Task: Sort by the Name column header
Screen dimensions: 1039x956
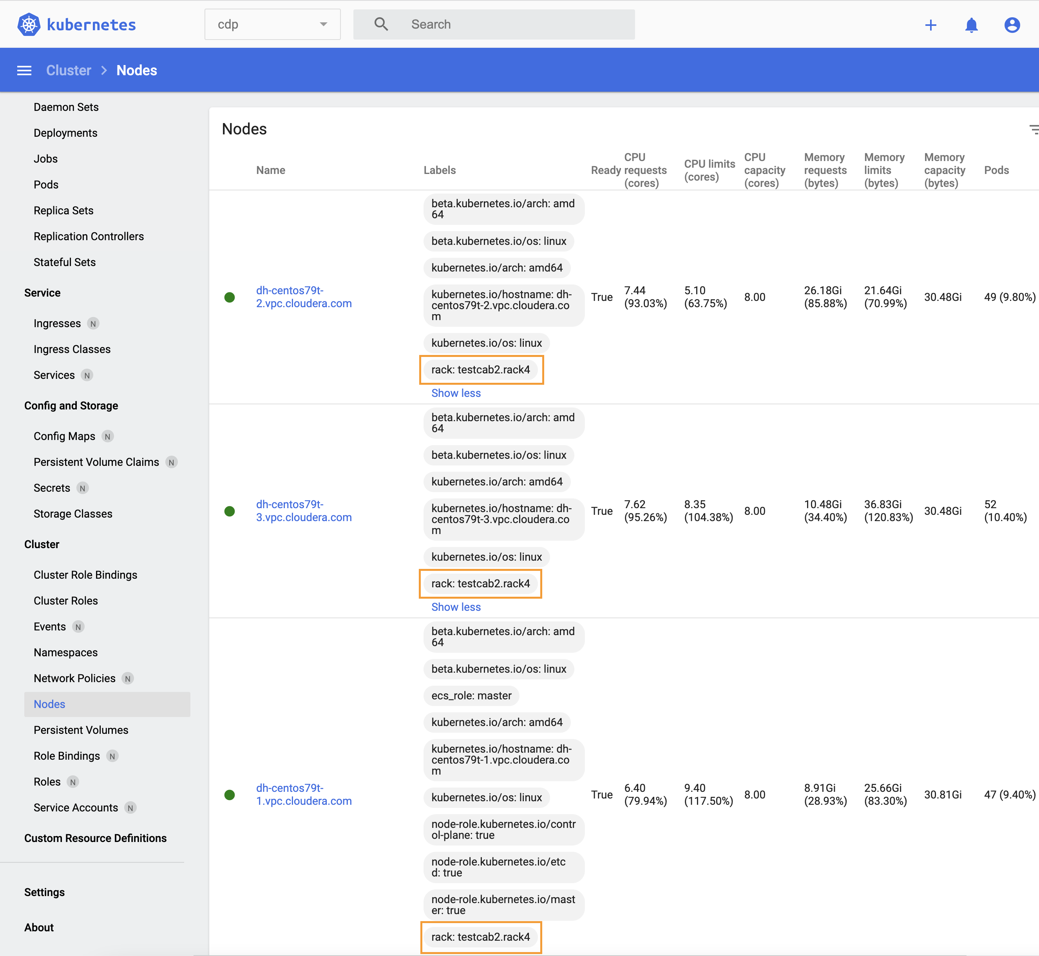Action: tap(270, 170)
